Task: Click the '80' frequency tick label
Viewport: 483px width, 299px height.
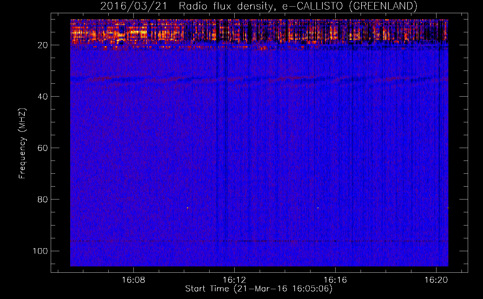Action: (x=43, y=199)
